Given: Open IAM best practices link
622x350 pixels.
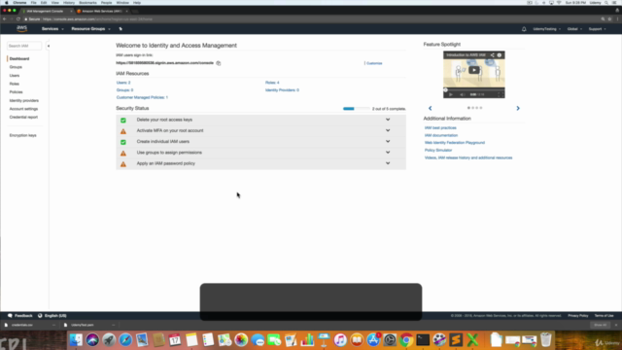Looking at the screenshot, I should pos(440,127).
